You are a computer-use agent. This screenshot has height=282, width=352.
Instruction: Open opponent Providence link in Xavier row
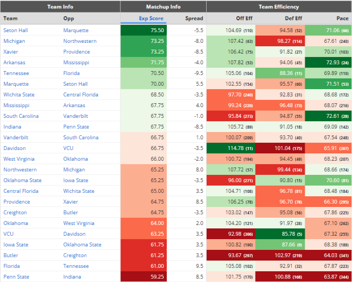coord(77,52)
